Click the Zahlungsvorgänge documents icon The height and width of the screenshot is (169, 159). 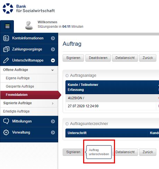(6, 49)
